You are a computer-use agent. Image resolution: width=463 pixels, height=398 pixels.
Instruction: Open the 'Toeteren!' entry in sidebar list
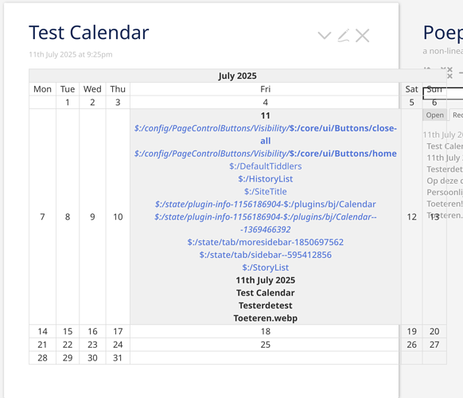tap(445, 204)
